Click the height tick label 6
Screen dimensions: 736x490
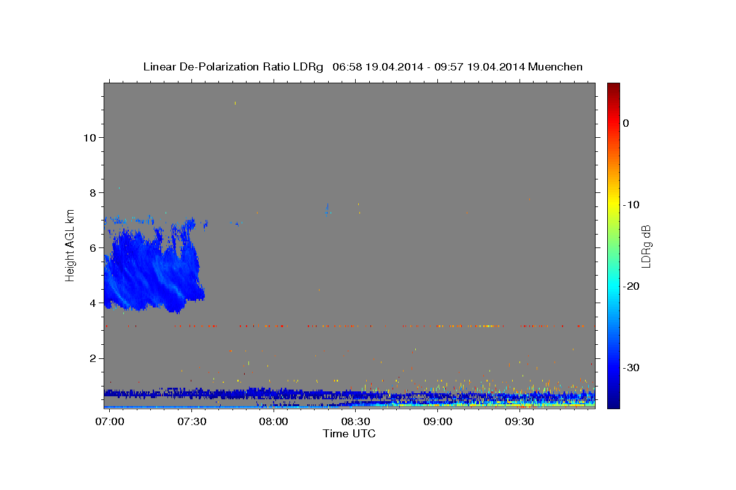[x=92, y=247]
